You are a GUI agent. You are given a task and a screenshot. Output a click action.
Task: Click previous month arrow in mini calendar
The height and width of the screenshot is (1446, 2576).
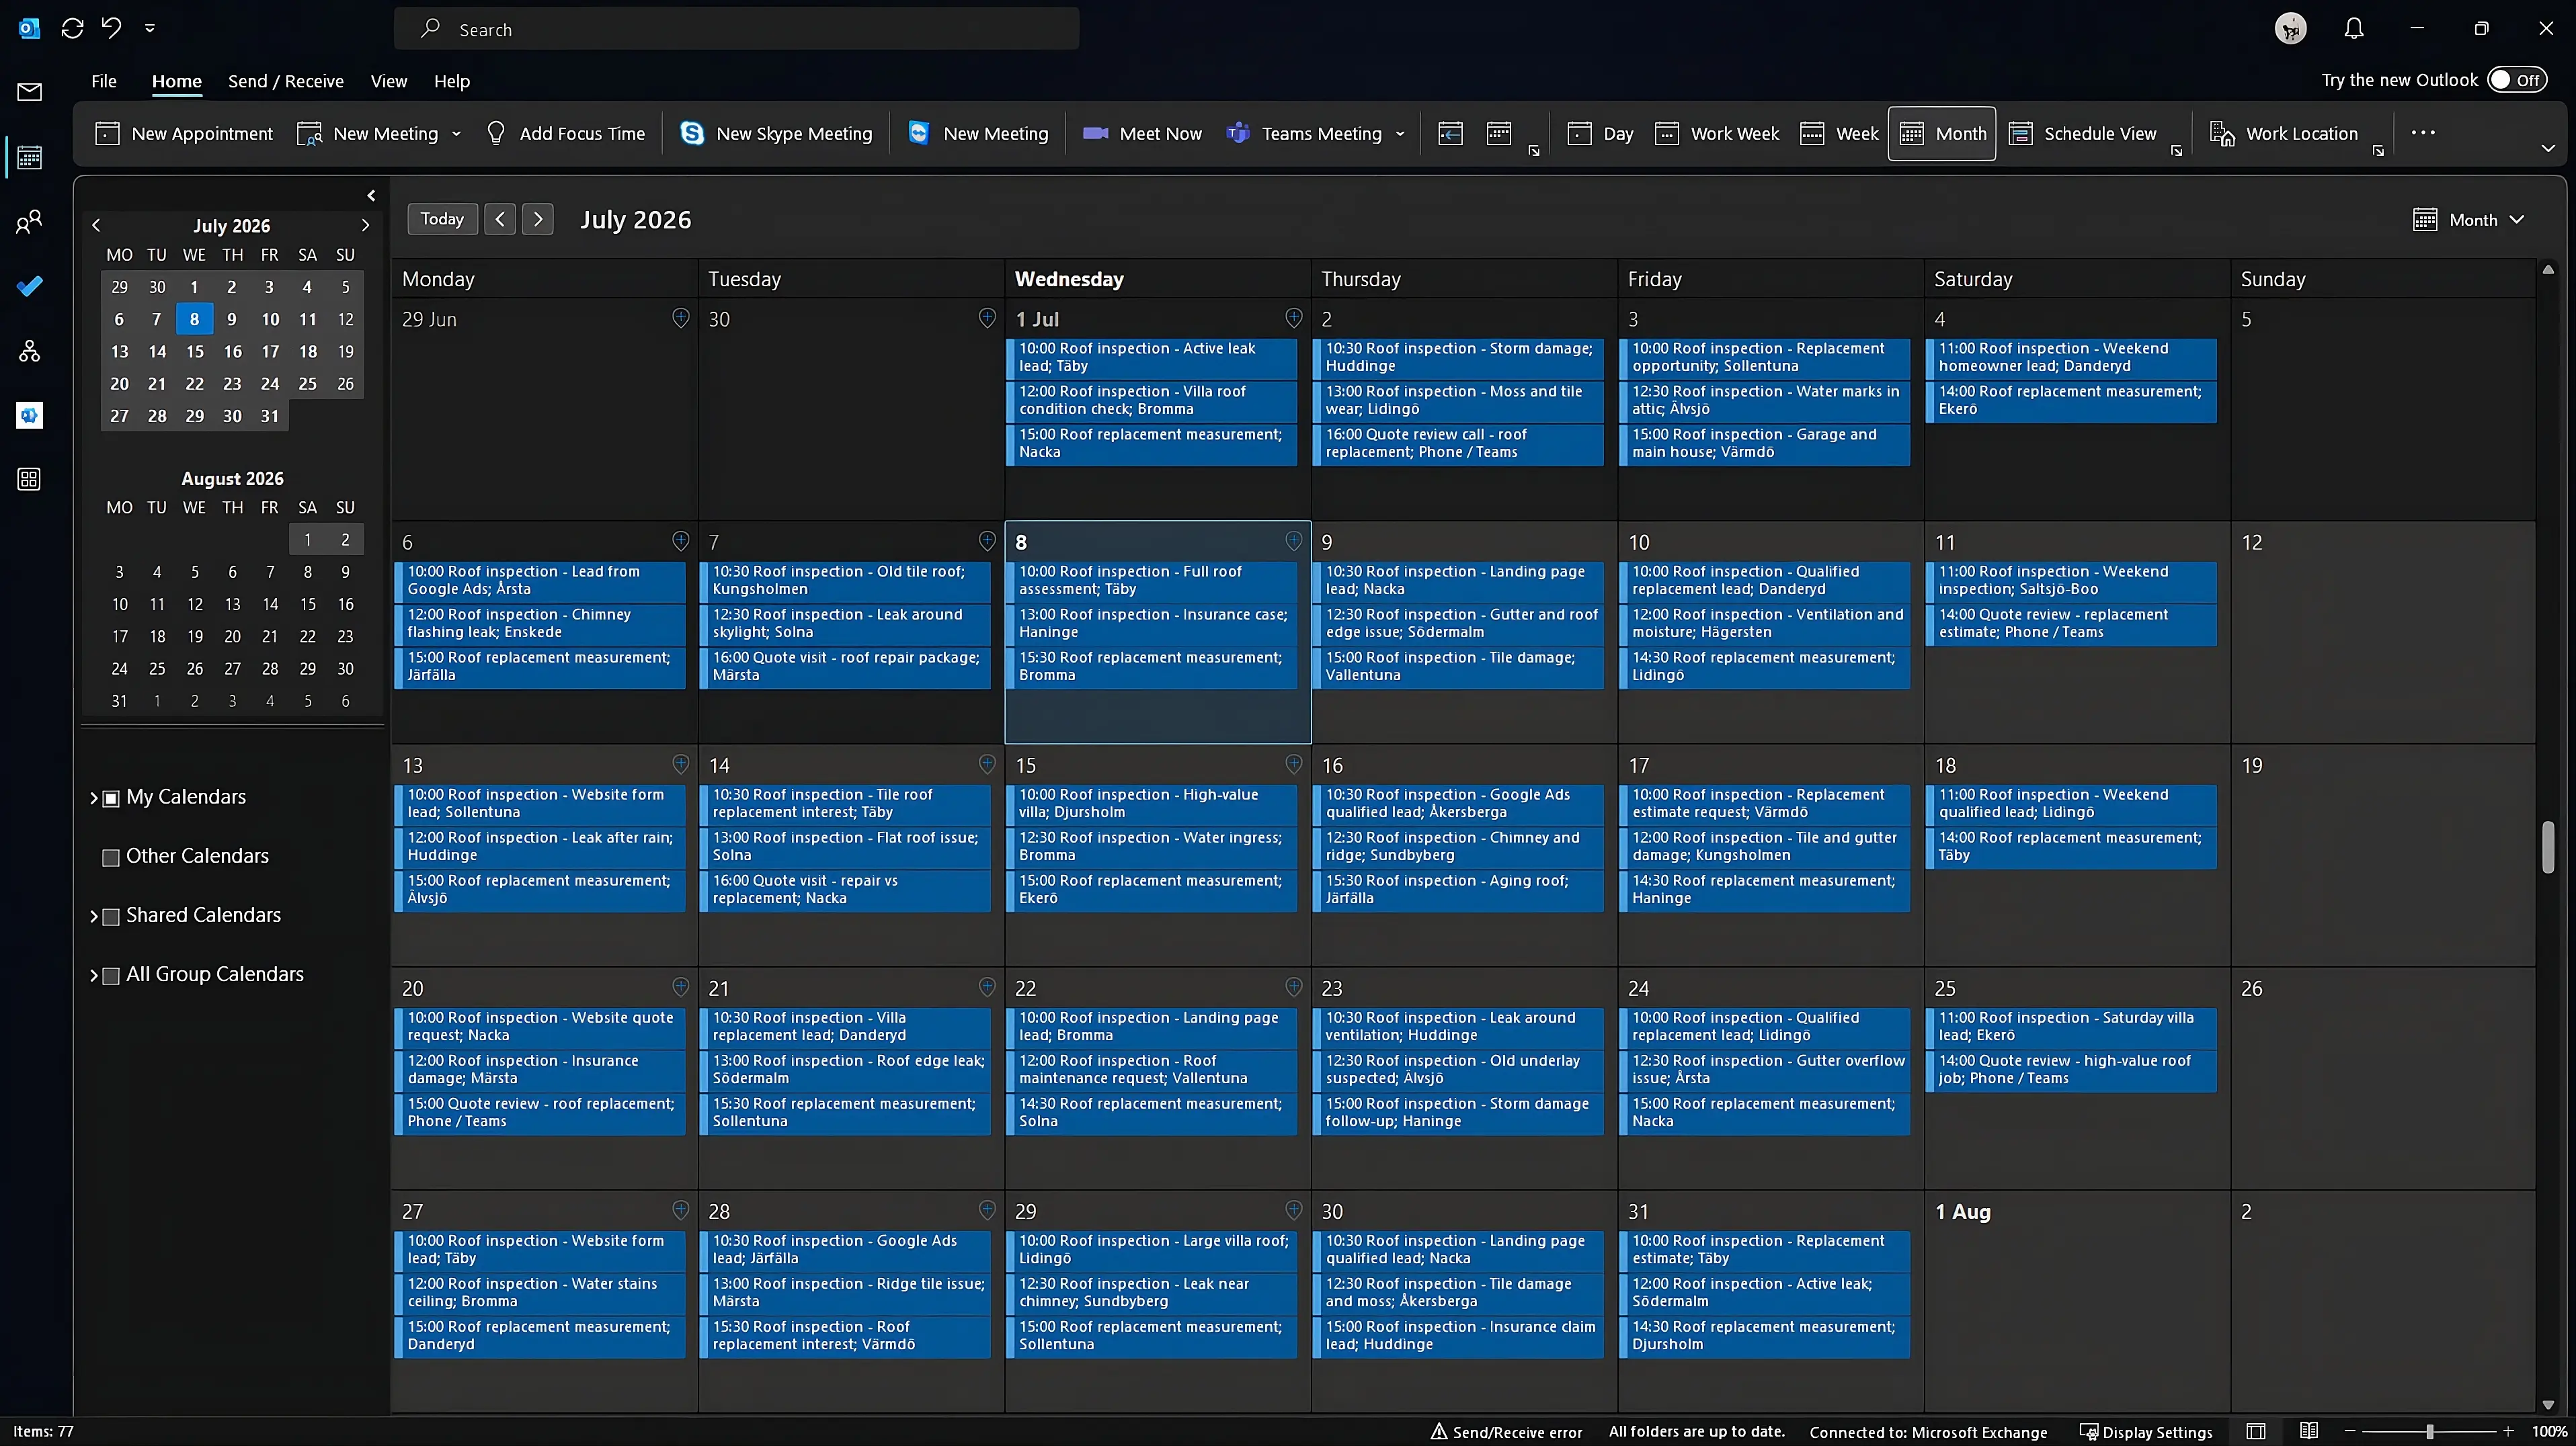pyautogui.click(x=96, y=225)
